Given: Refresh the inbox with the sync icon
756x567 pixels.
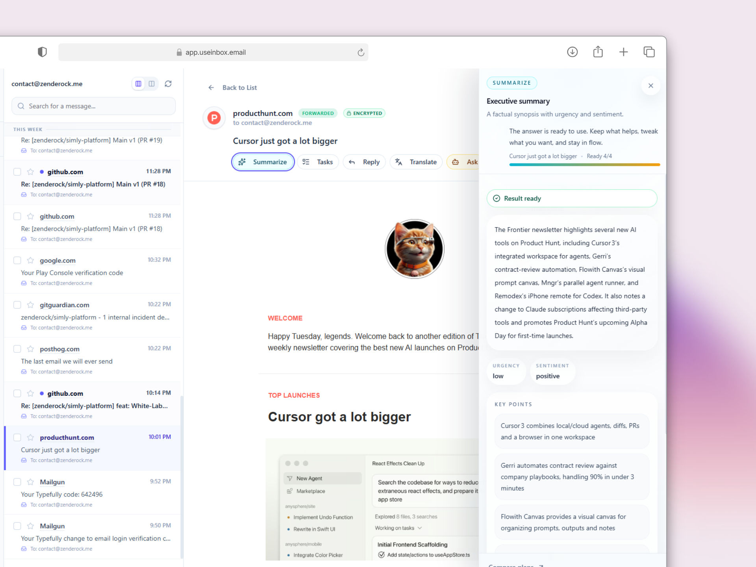Looking at the screenshot, I should [x=168, y=83].
